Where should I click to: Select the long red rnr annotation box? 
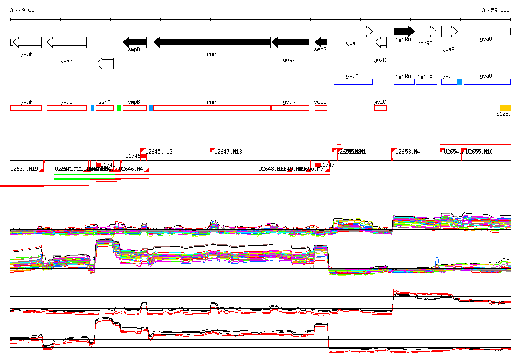[212, 108]
